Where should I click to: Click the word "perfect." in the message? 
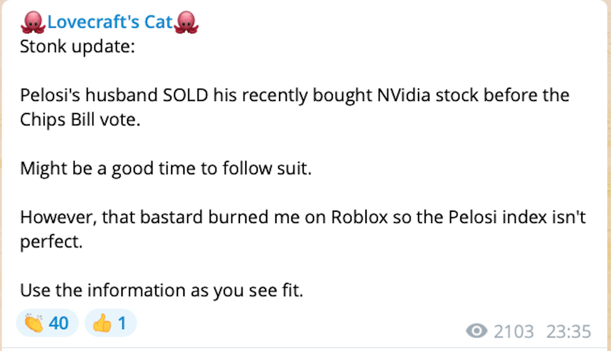tap(51, 242)
